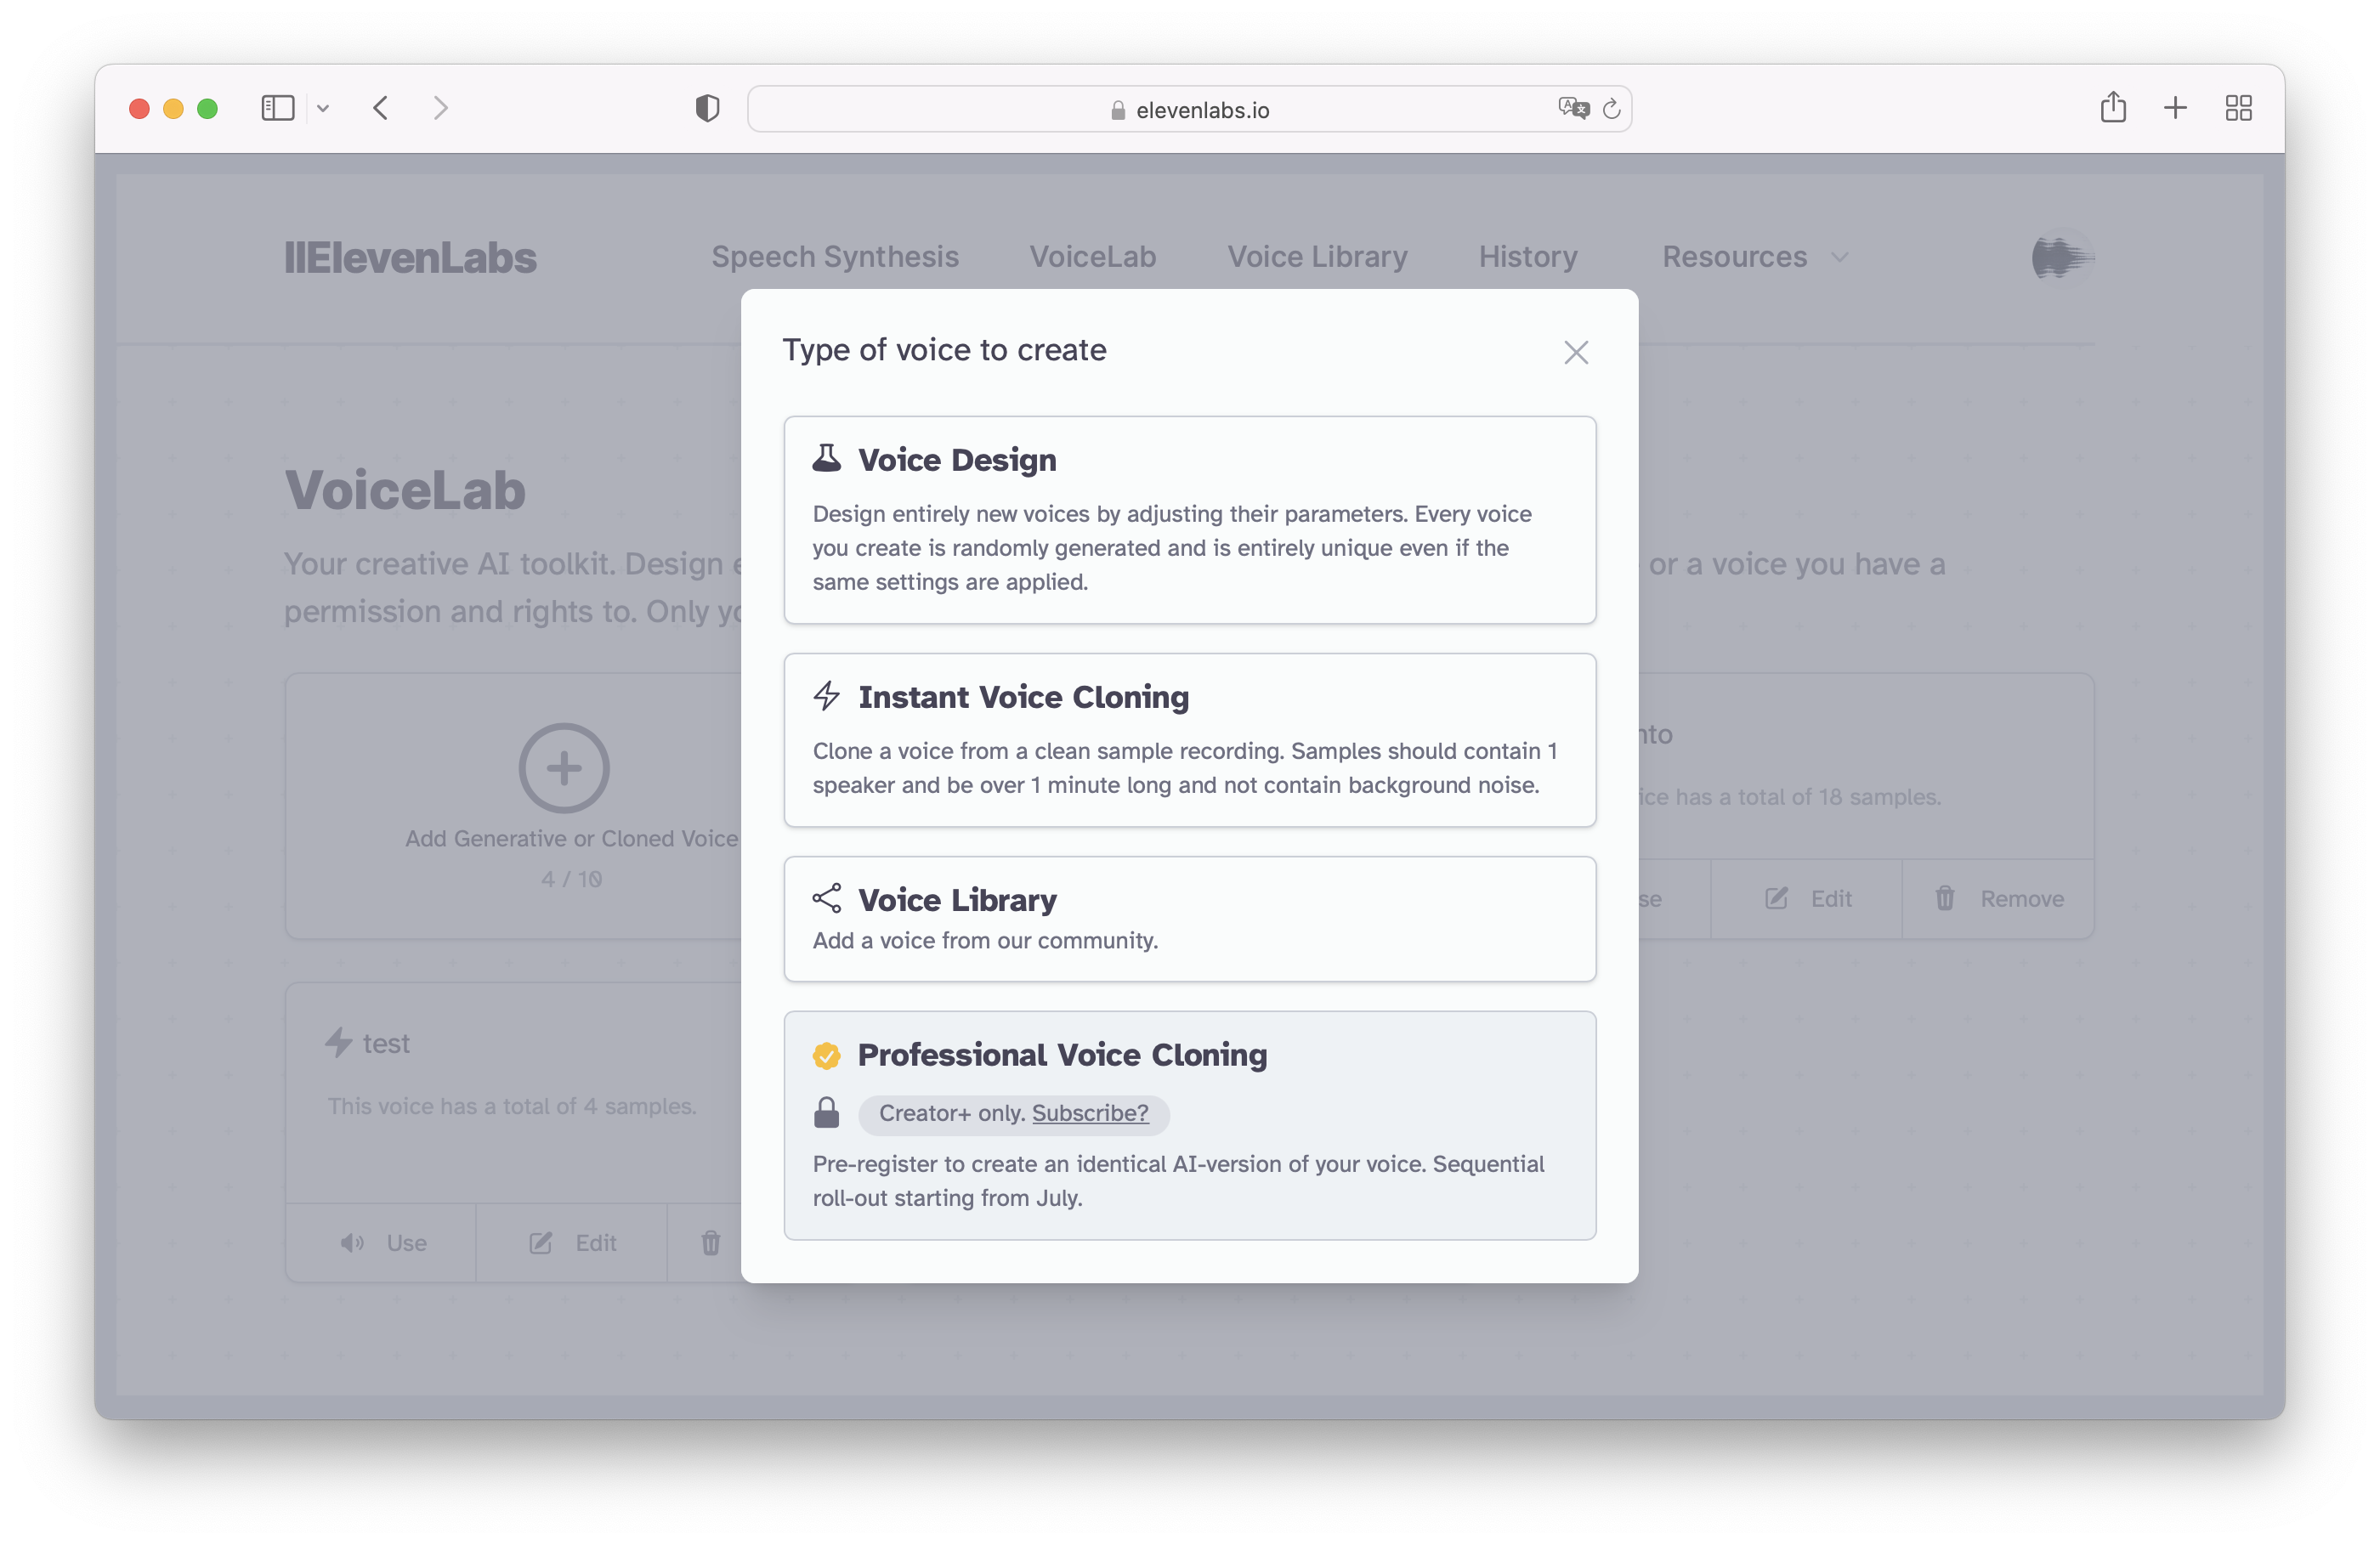
Task: Click Edit on the 18-samples voice card
Action: [1809, 899]
